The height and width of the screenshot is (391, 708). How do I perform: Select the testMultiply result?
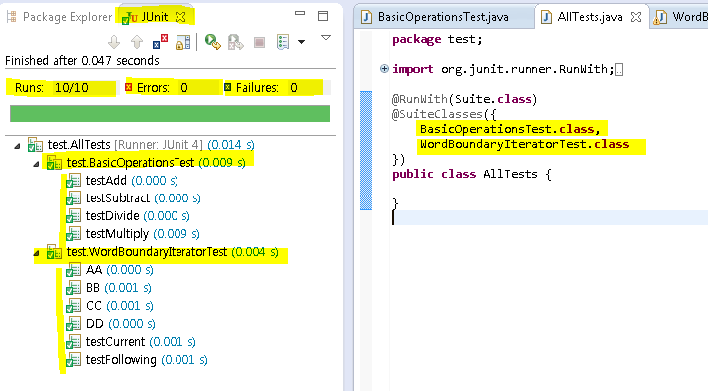coord(133,233)
